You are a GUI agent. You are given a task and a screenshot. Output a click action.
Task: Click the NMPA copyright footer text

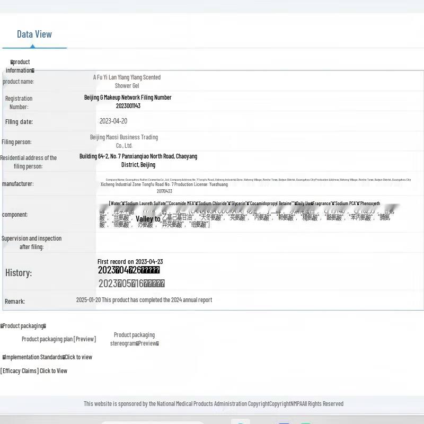213,404
